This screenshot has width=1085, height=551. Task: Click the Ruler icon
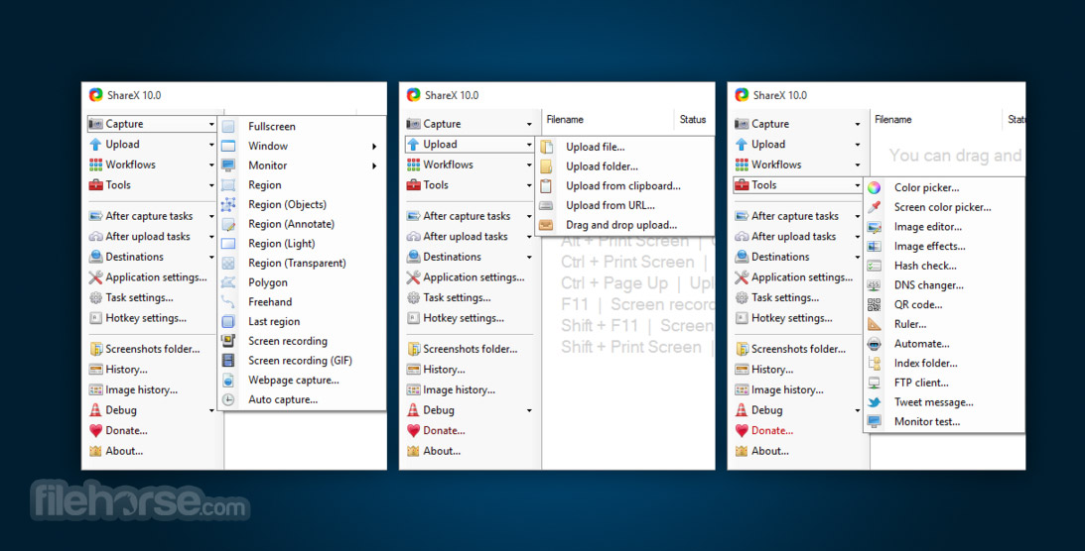click(x=875, y=324)
